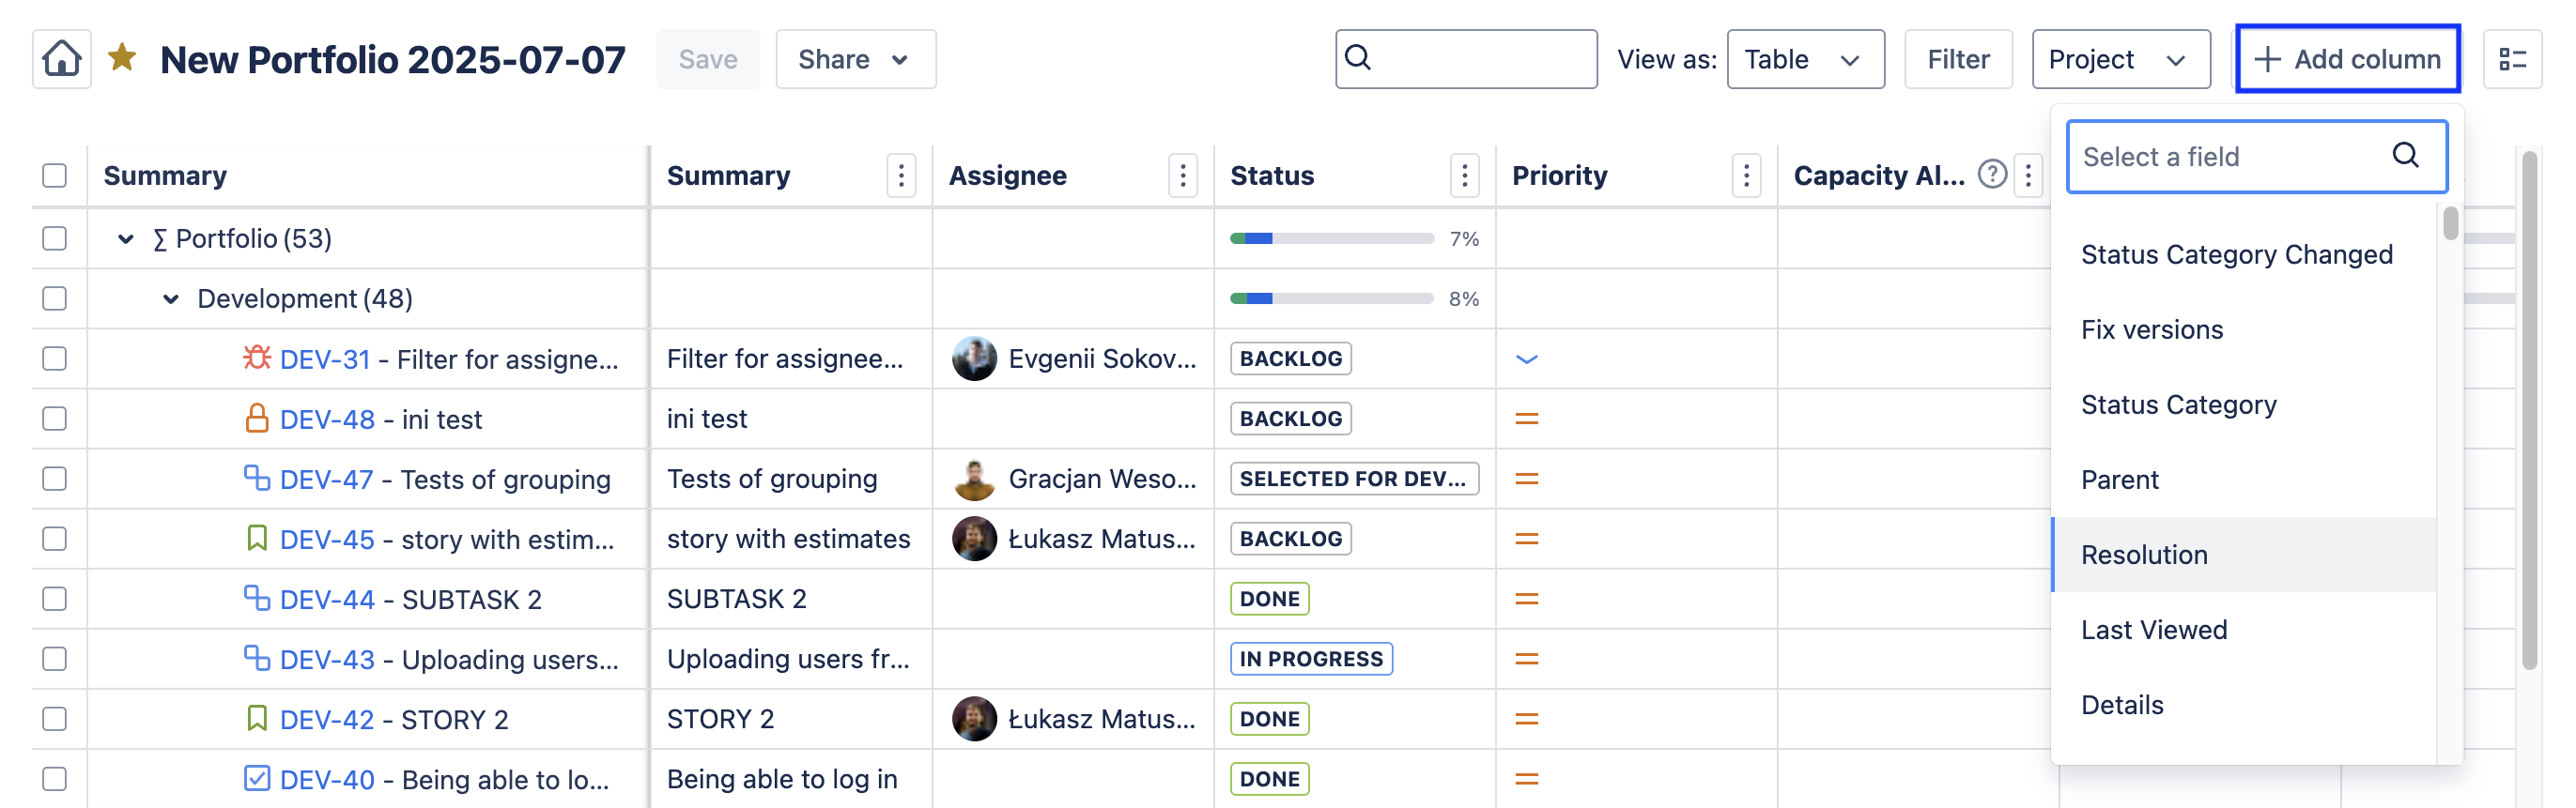Collapse the Portfolio (53) group
2576x808 pixels.
coord(126,238)
